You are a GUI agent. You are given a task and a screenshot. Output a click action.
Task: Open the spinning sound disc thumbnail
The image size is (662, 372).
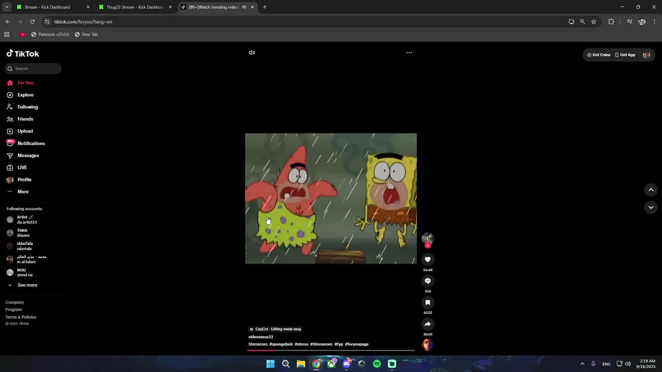pyautogui.click(x=428, y=345)
